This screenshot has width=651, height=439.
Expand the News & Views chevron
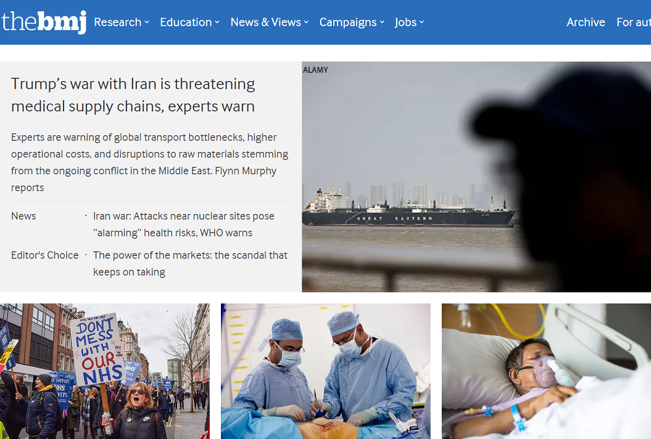[x=306, y=22]
